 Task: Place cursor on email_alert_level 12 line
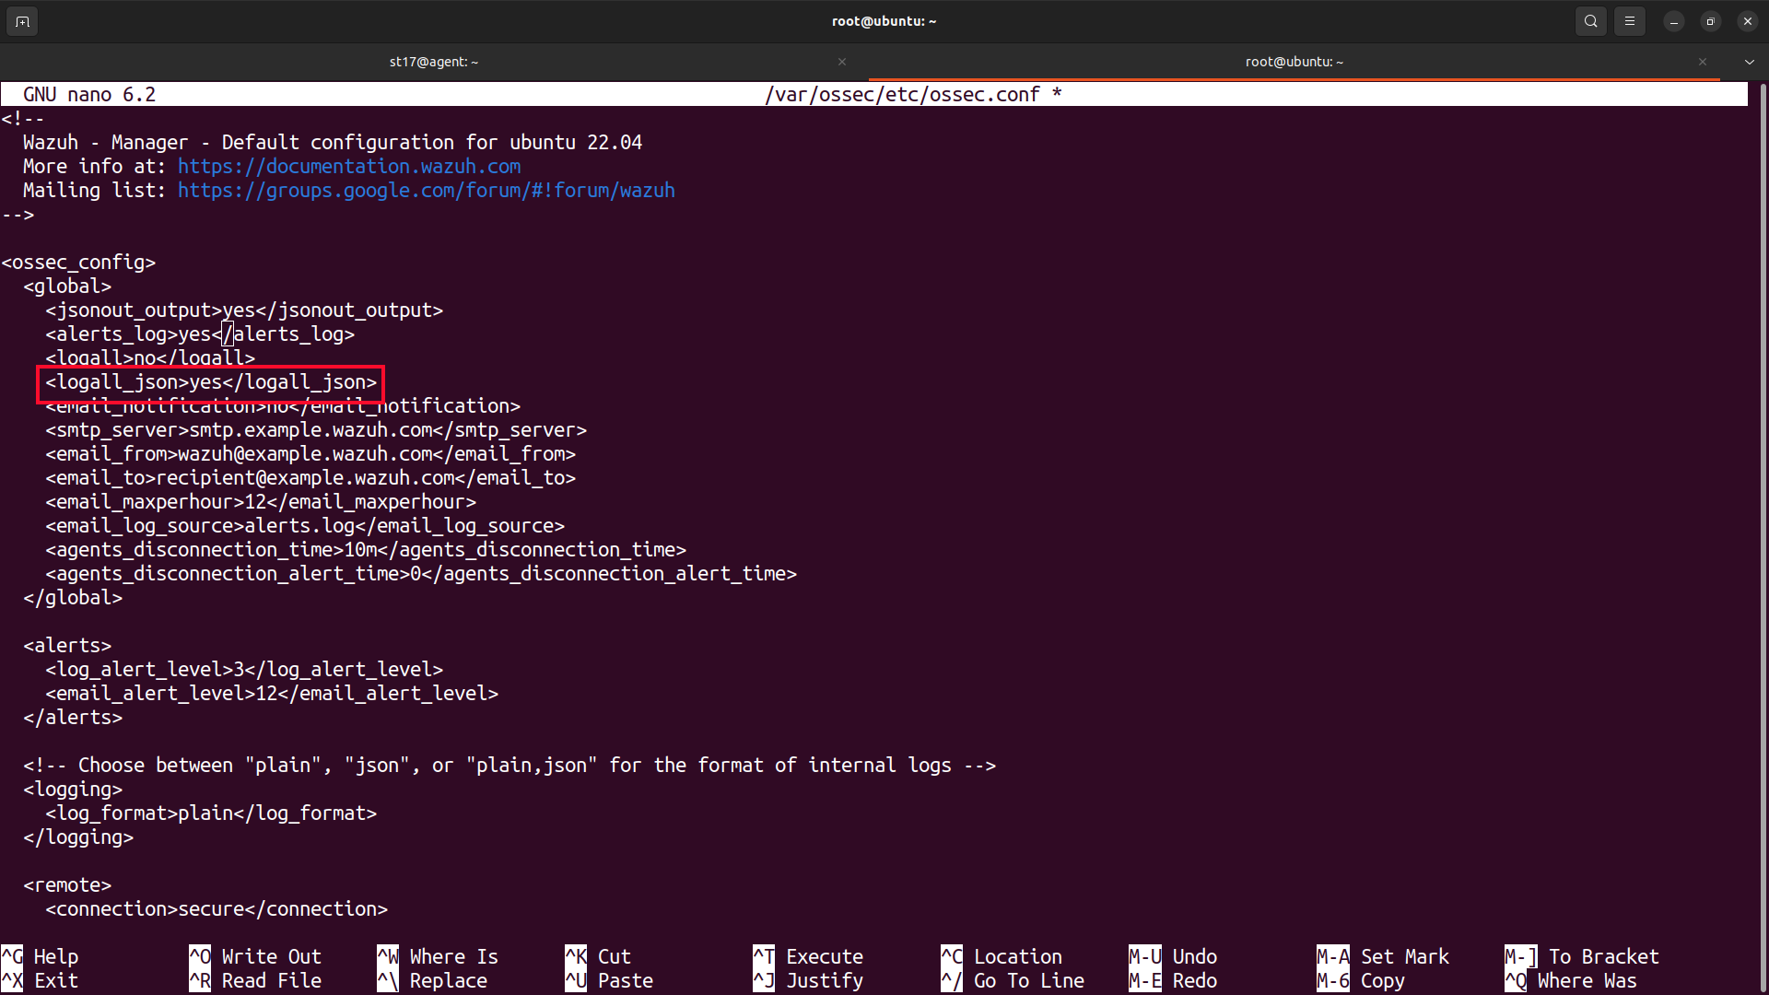click(x=272, y=694)
